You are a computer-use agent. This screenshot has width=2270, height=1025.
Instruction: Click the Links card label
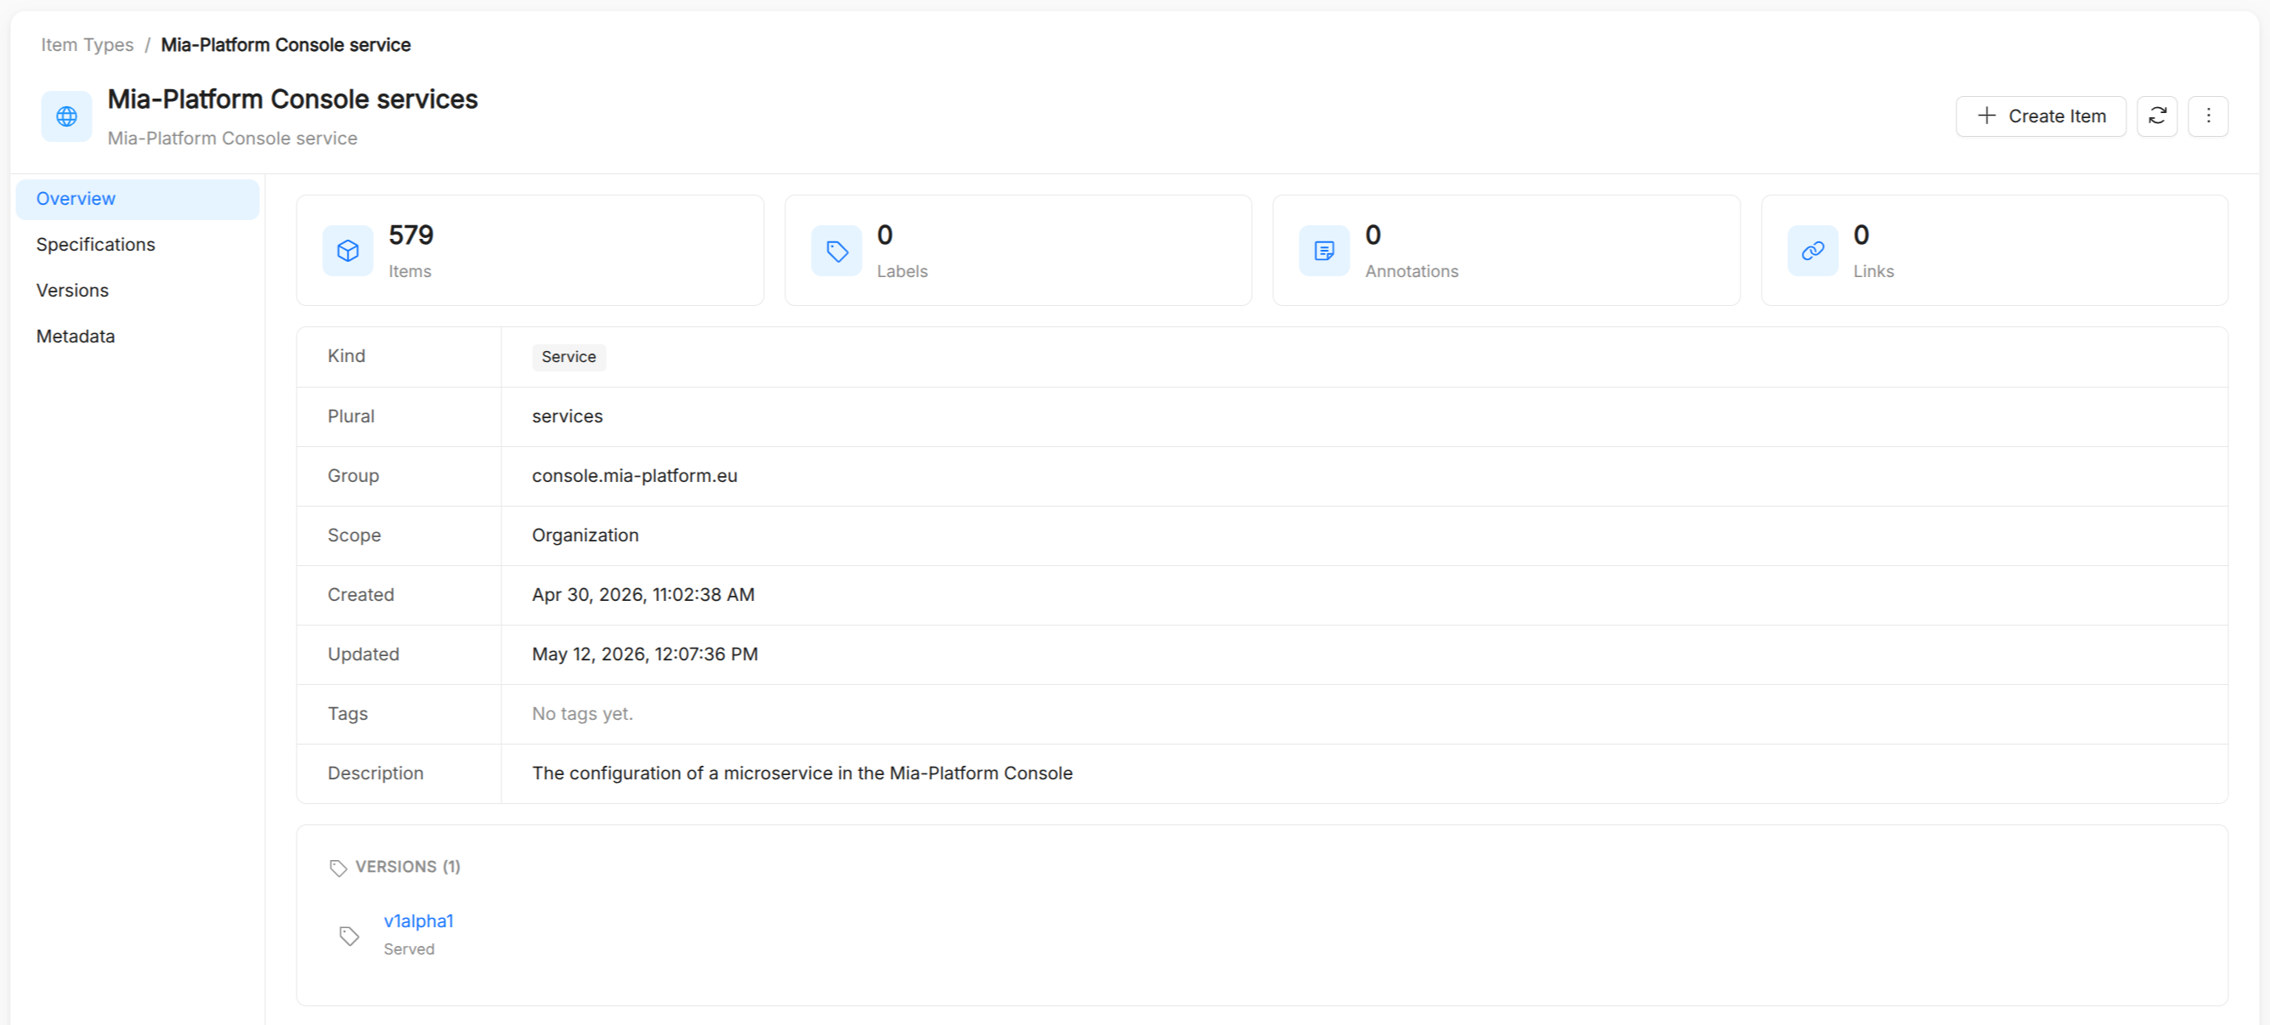[1872, 271]
